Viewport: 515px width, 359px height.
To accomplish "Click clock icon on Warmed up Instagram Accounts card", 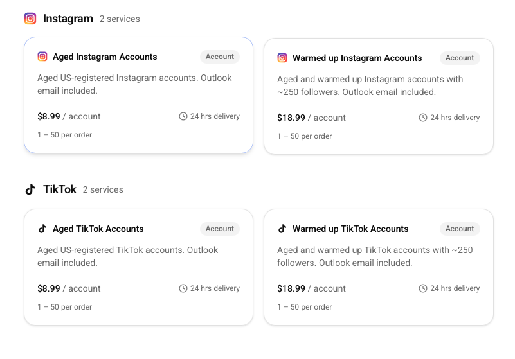I will (x=422, y=118).
